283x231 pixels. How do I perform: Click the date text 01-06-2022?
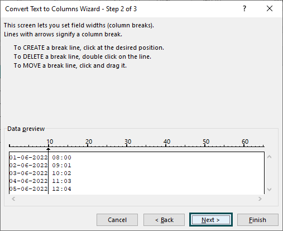tap(28, 158)
